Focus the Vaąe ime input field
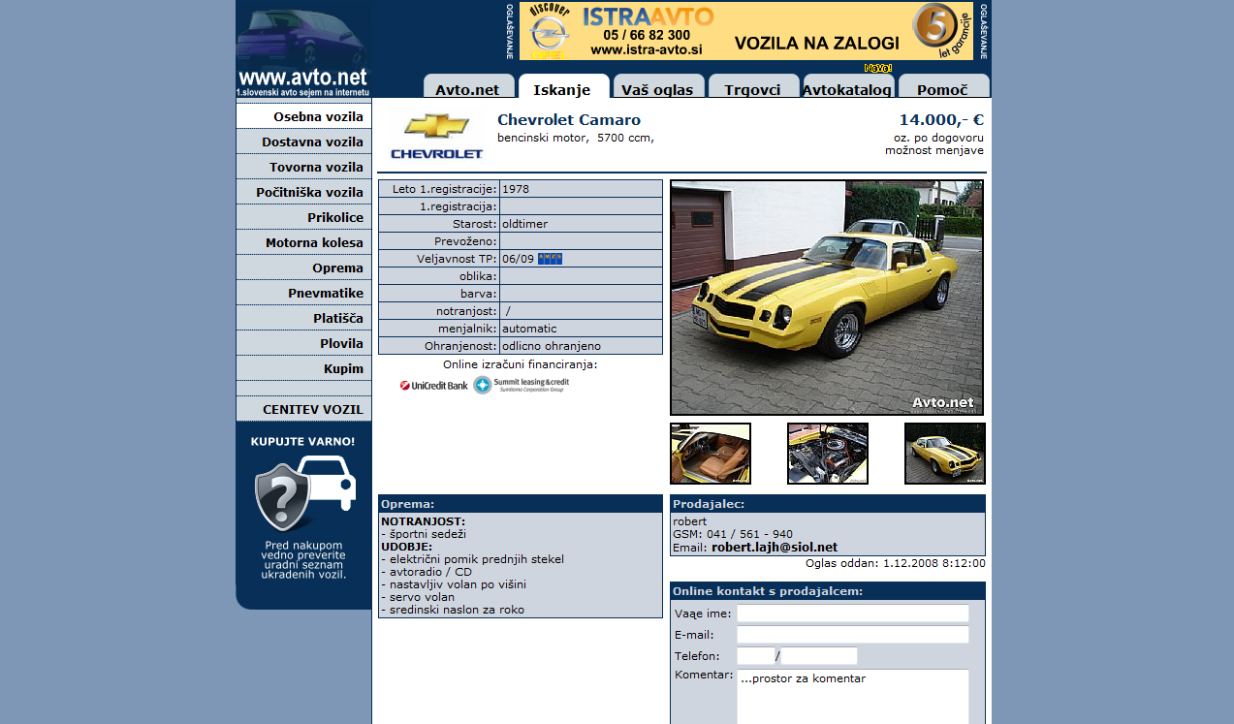The image size is (1234, 724). tap(853, 614)
